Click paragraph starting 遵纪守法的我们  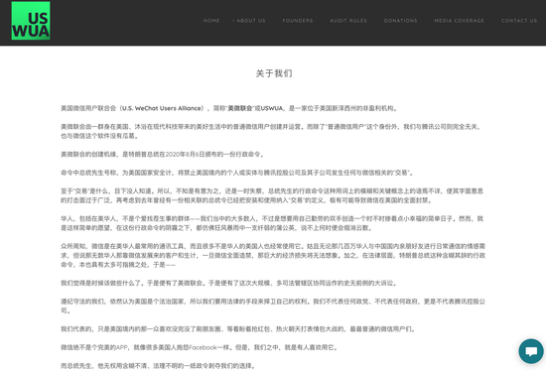pyautogui.click(x=273, y=306)
